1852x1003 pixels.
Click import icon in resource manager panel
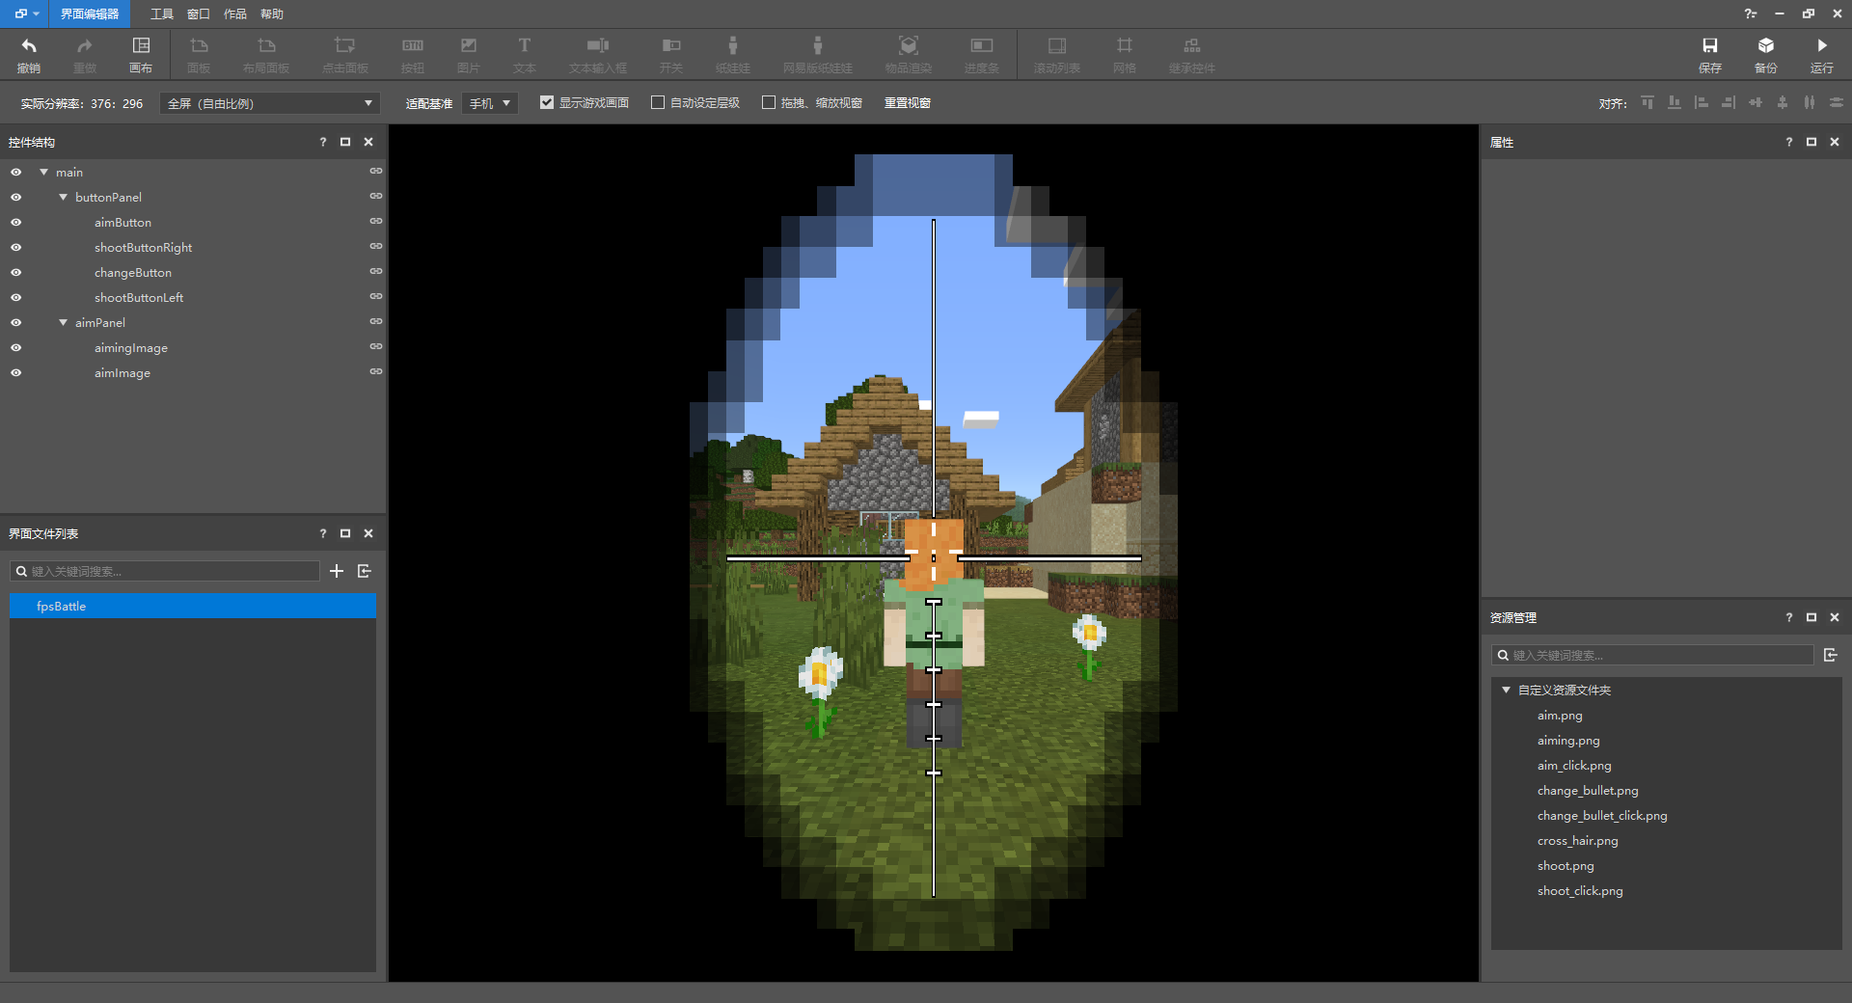1830,655
